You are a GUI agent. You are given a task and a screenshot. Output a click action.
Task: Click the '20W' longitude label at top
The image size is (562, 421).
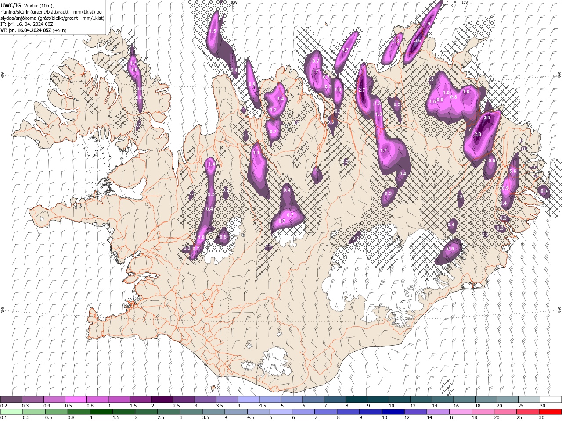pos(234,2)
